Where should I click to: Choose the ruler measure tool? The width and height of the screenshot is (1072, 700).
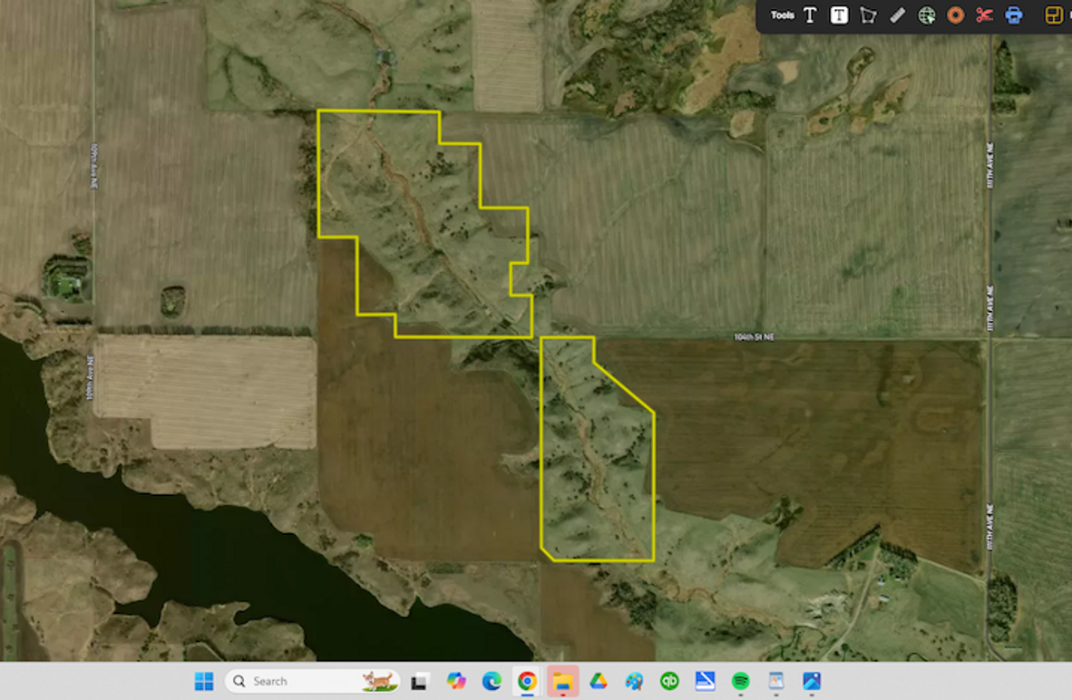(x=897, y=15)
